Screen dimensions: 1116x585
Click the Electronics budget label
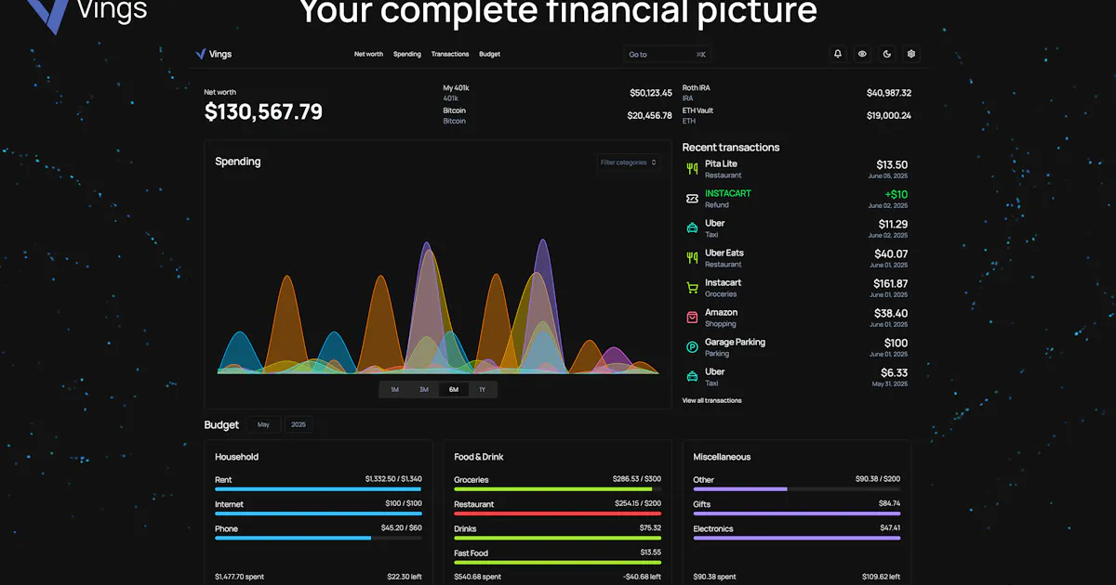(x=713, y=528)
